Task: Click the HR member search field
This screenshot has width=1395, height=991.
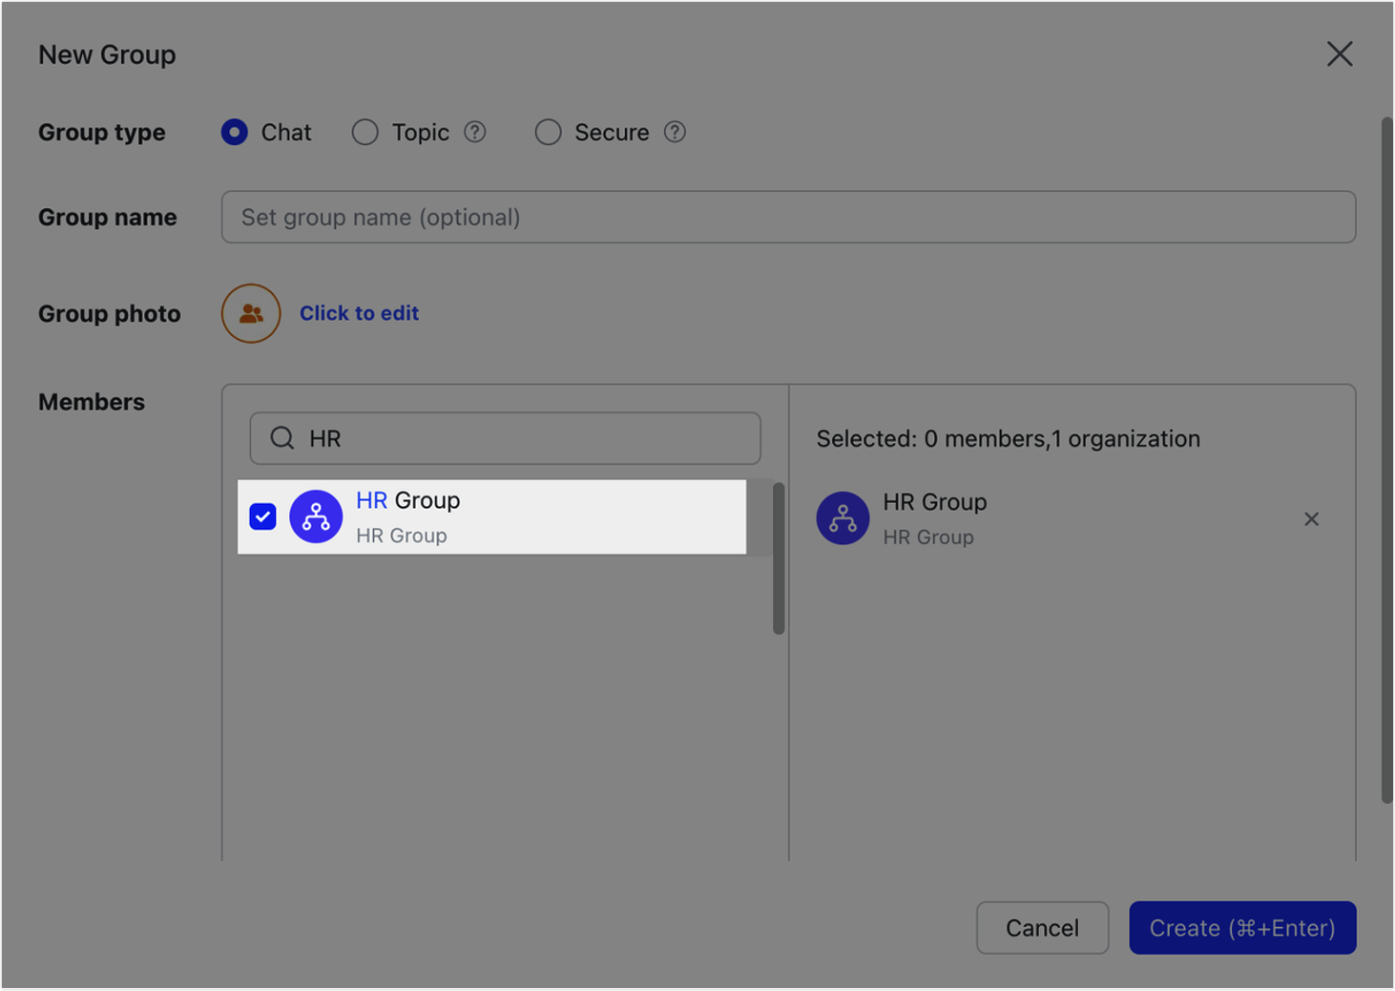Action: 505,438
